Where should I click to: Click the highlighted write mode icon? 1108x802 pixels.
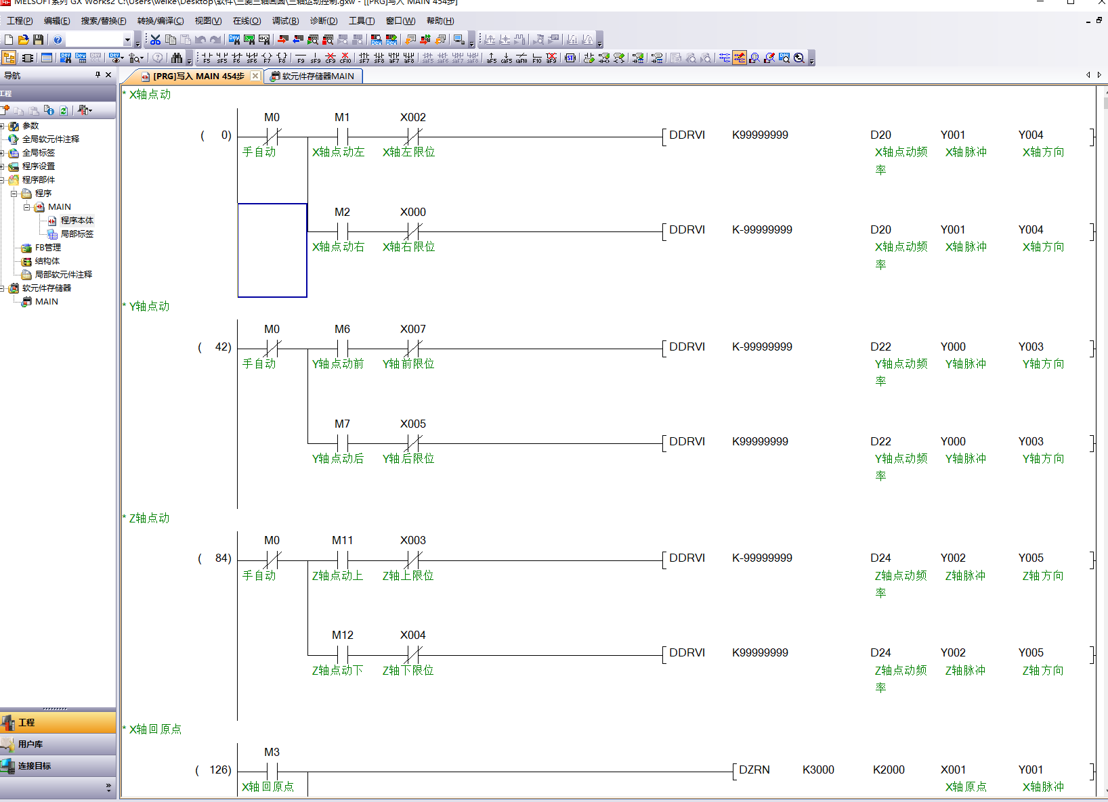tap(739, 58)
